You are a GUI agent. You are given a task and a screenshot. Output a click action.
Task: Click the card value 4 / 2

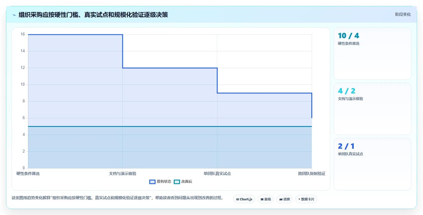click(347, 91)
